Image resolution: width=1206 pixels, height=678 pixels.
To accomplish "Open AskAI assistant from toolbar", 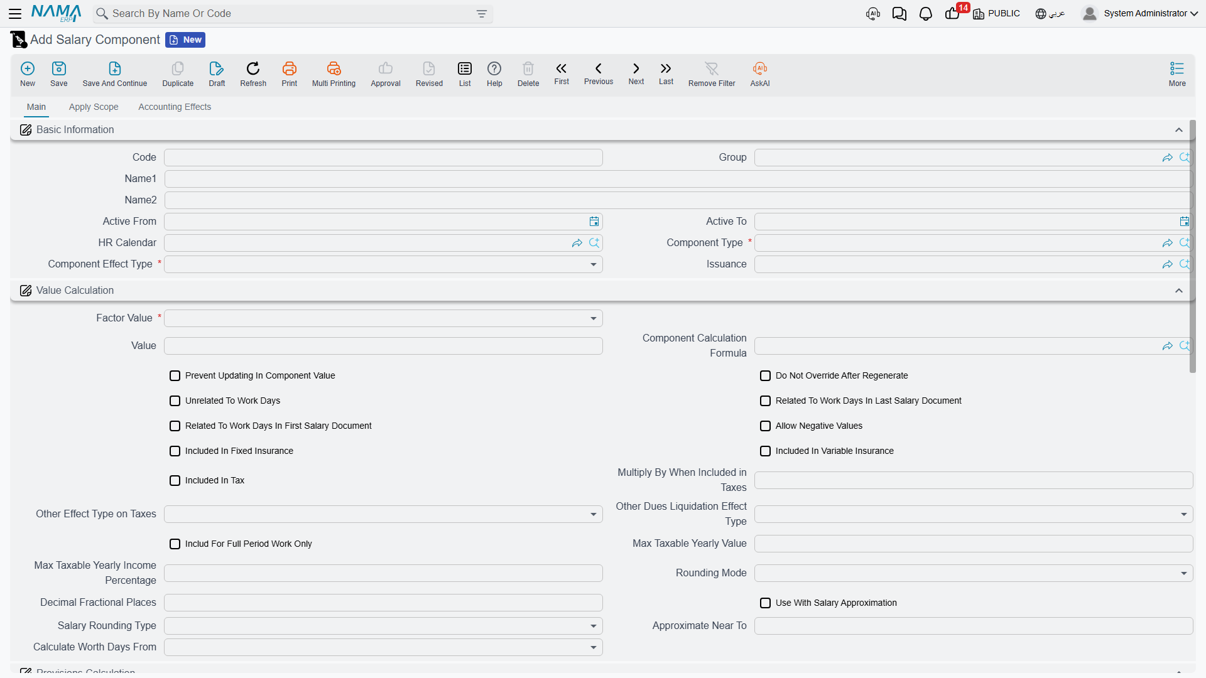I will pos(760,73).
